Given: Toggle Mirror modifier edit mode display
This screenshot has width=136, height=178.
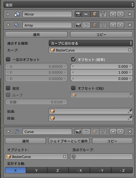Looking at the screenshot, I should (95, 14).
